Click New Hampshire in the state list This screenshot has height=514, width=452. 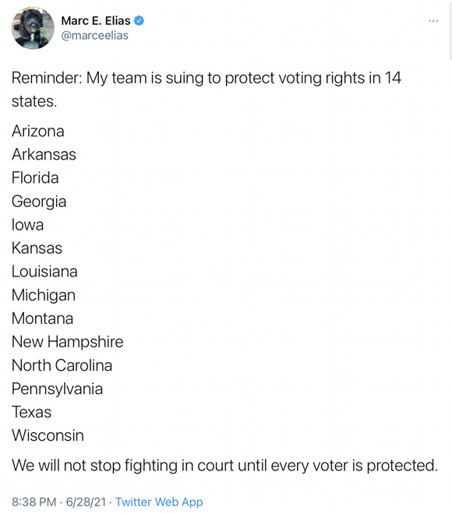coord(68,342)
